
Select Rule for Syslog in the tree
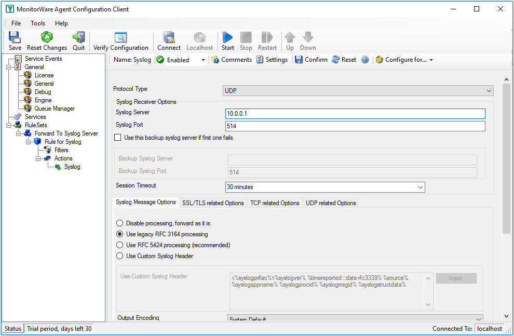[x=63, y=142]
